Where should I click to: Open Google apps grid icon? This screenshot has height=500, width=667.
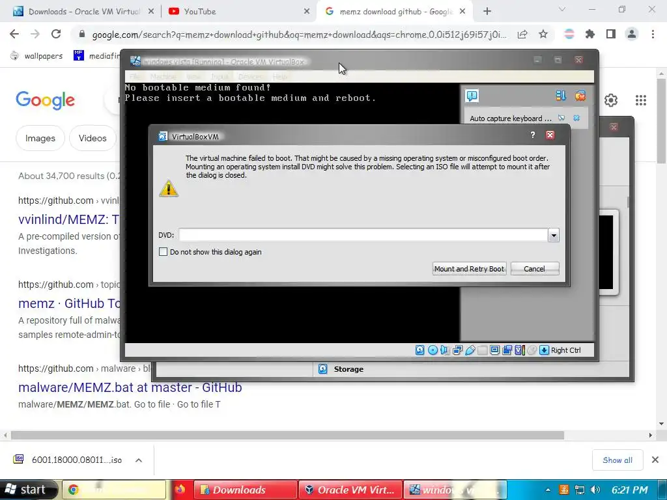(641, 100)
